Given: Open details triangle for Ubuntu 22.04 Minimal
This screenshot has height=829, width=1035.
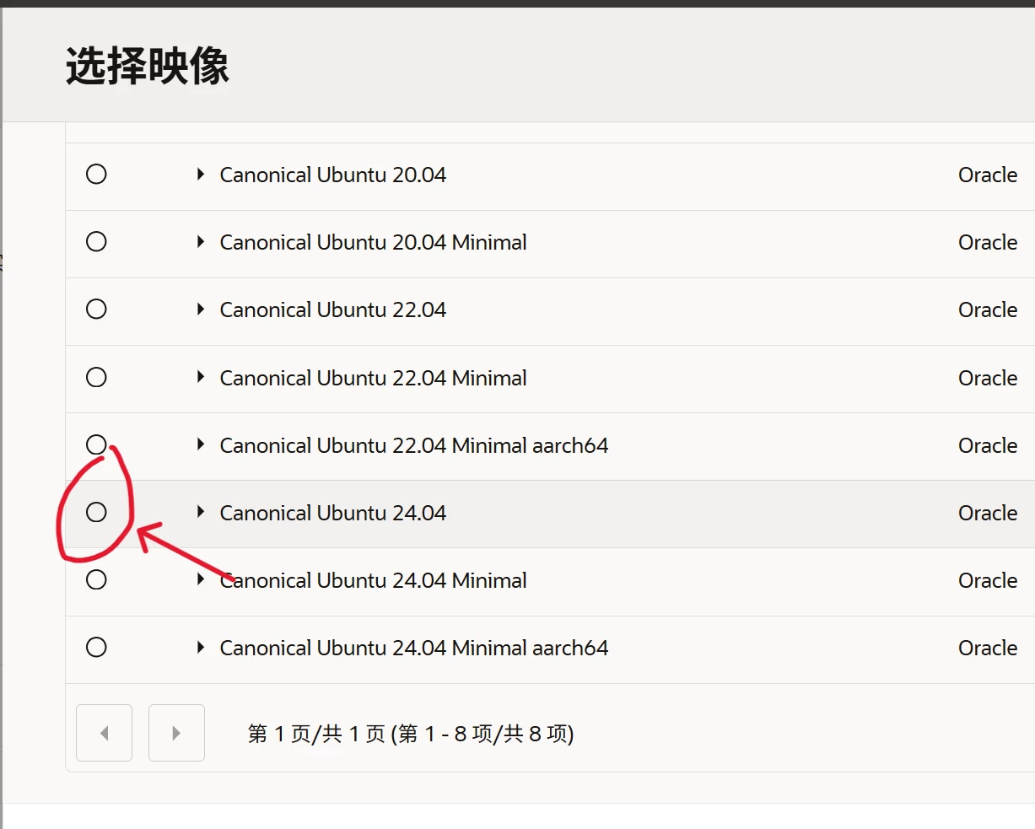Looking at the screenshot, I should click(201, 377).
